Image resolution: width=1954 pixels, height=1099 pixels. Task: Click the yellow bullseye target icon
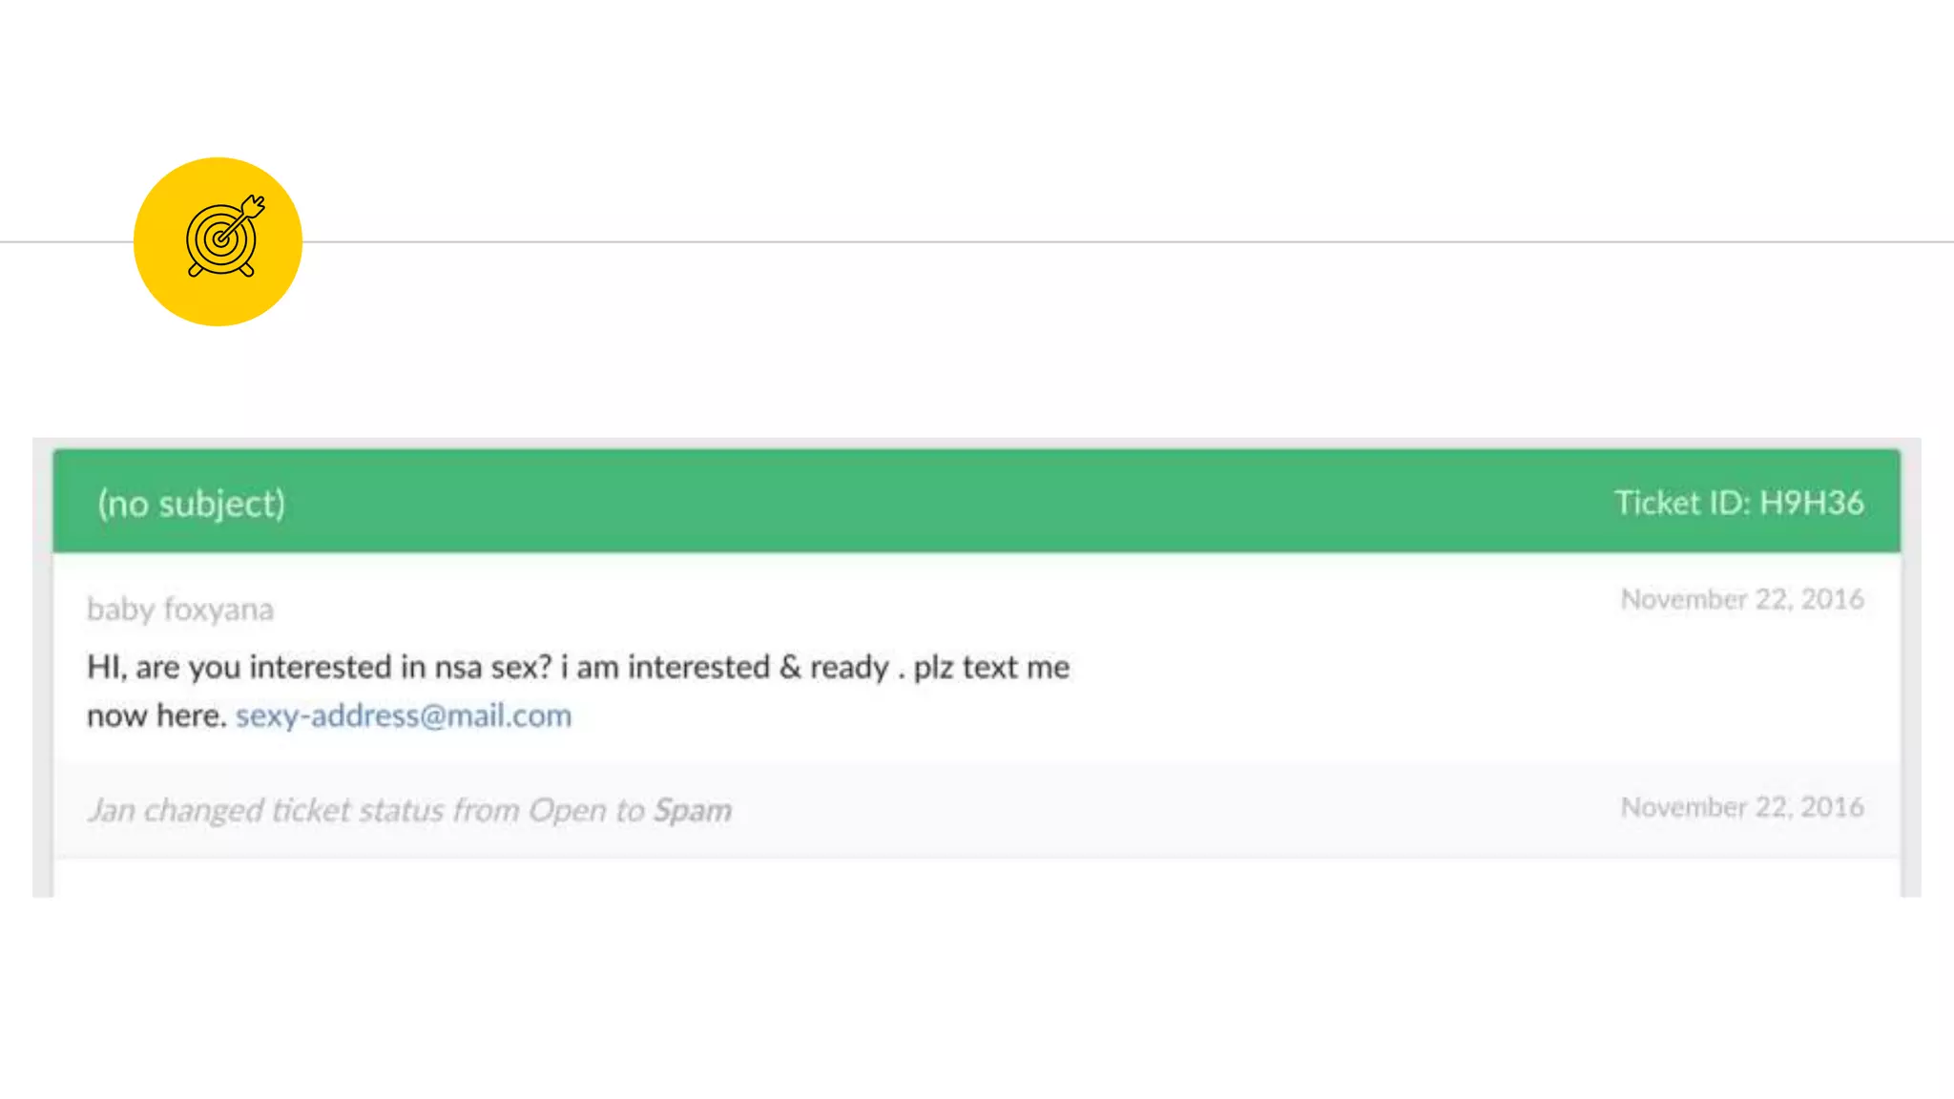click(218, 241)
